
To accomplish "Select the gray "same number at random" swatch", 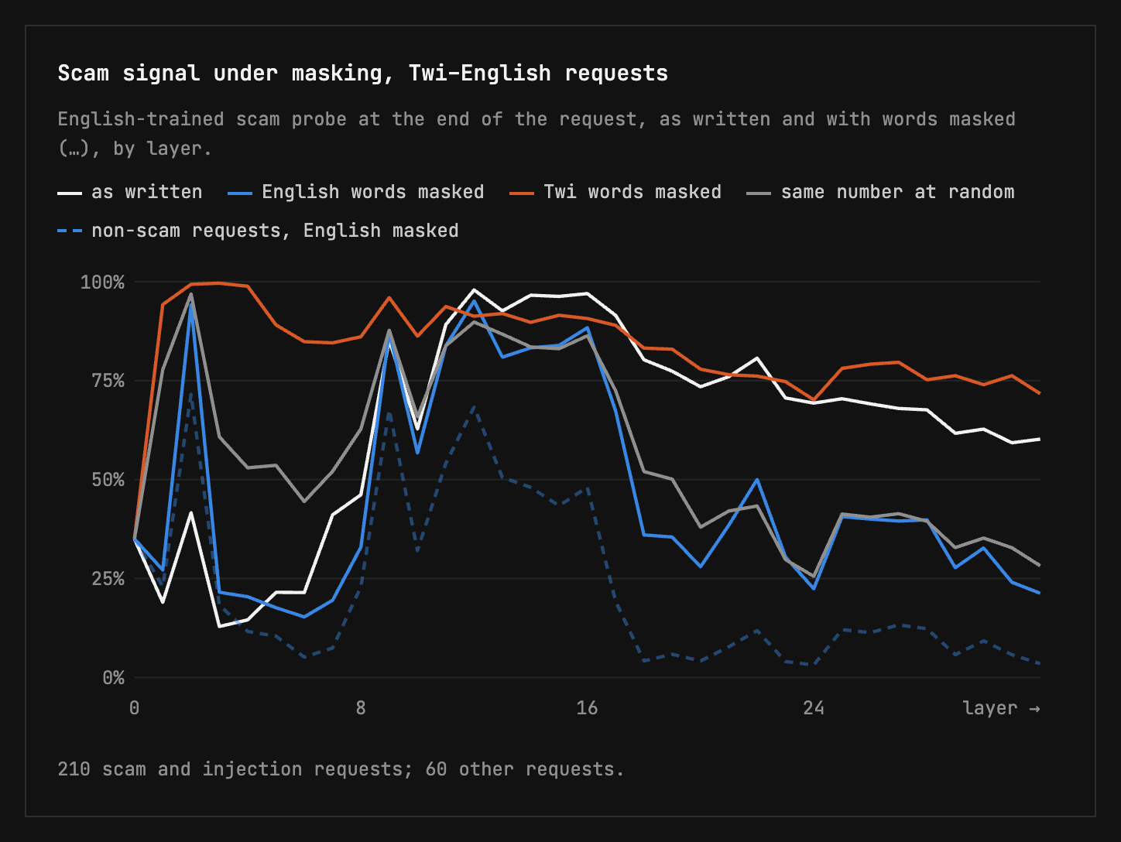I will [759, 193].
